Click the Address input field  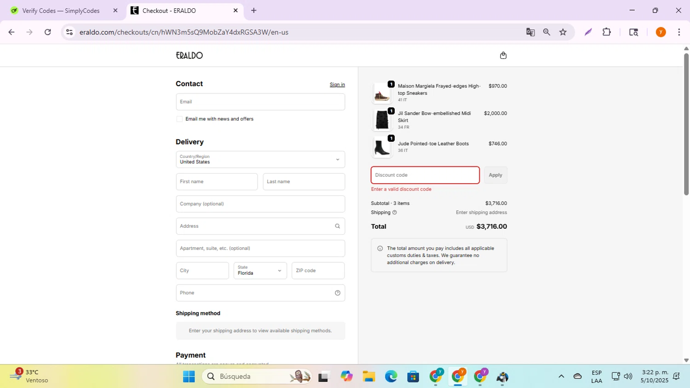(260, 226)
